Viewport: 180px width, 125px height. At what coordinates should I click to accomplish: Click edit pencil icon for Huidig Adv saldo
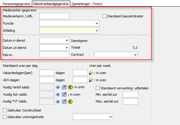point(64,94)
